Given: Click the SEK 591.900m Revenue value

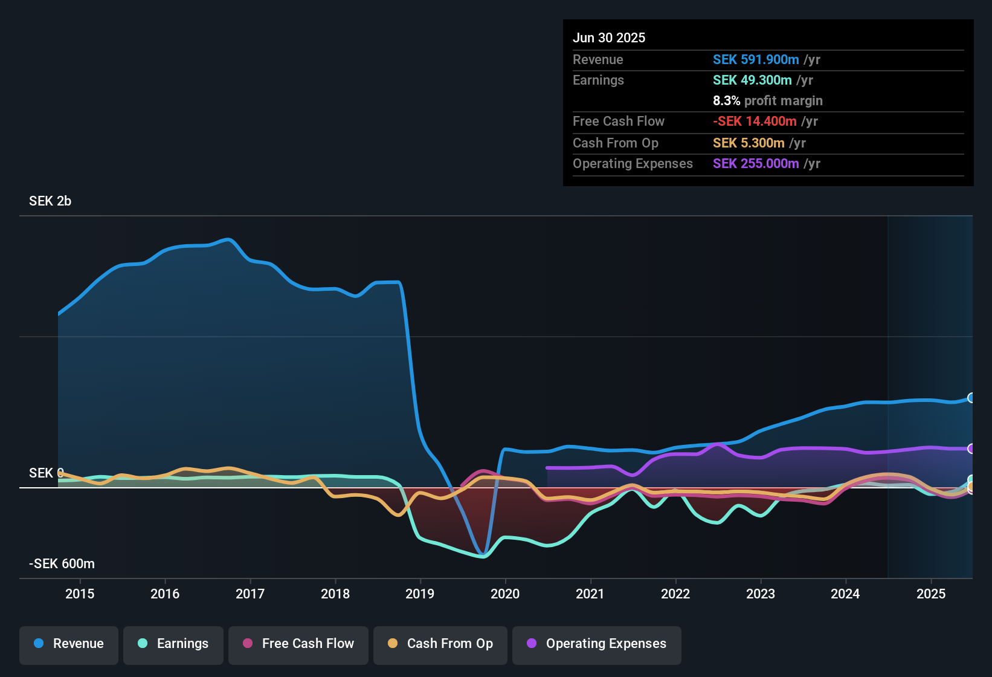Looking at the screenshot, I should tap(755, 60).
